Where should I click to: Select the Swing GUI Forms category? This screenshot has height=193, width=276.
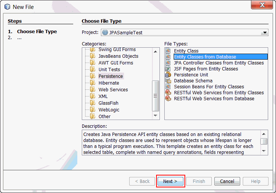117,50
